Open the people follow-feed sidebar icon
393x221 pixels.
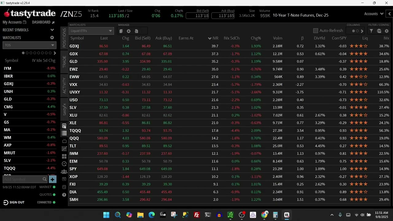click(64, 172)
